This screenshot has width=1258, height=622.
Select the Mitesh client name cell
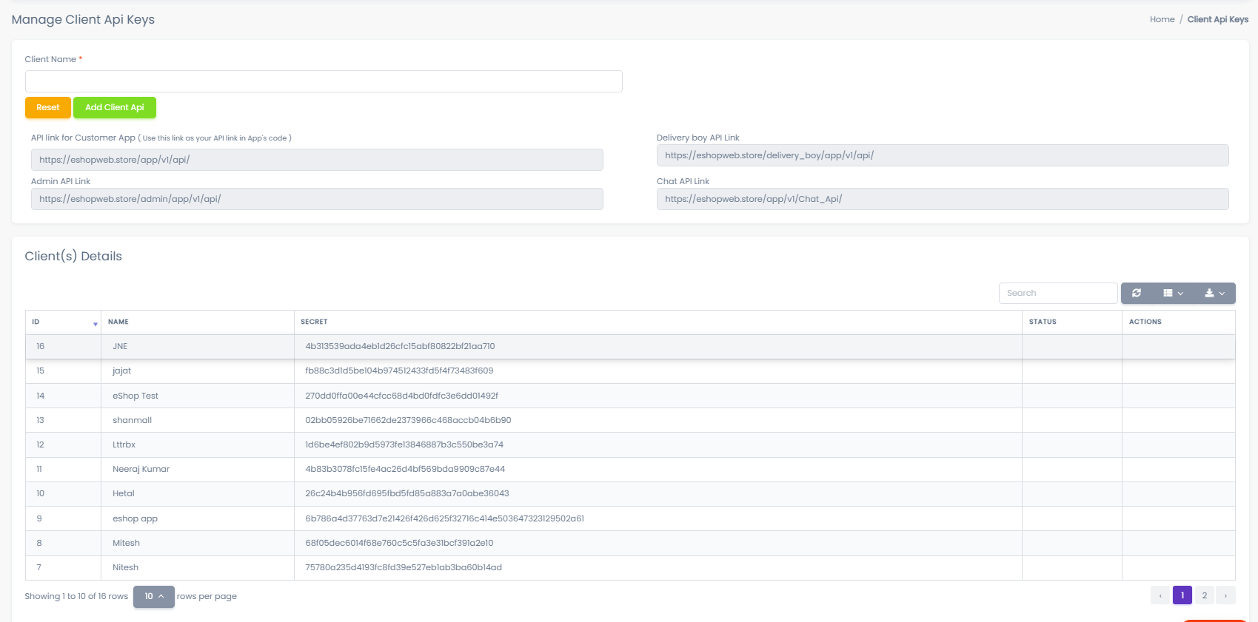click(198, 543)
